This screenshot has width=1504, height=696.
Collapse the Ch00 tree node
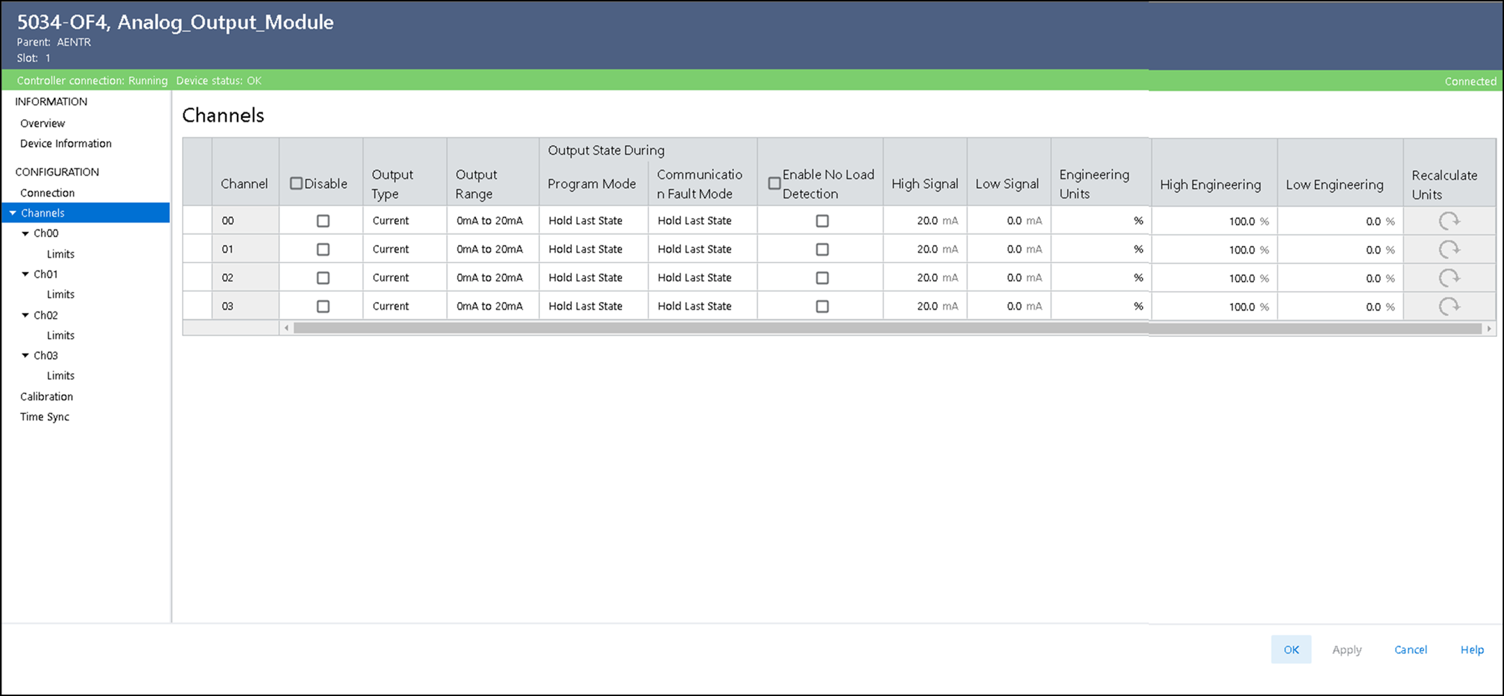click(x=26, y=234)
